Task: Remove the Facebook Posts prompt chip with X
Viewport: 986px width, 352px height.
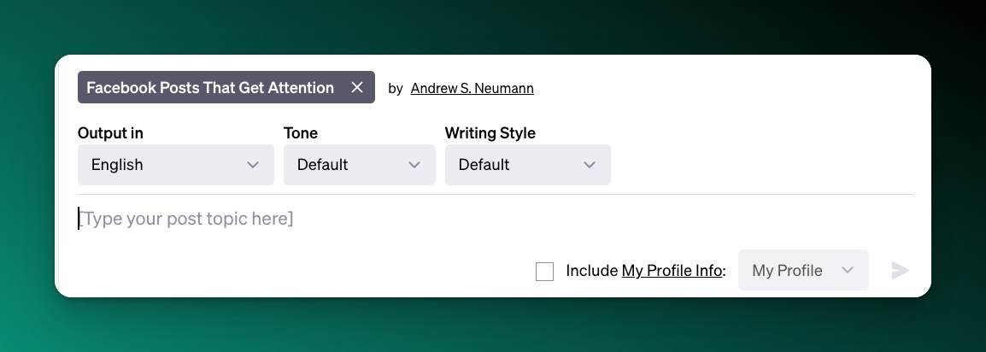Action: click(357, 87)
